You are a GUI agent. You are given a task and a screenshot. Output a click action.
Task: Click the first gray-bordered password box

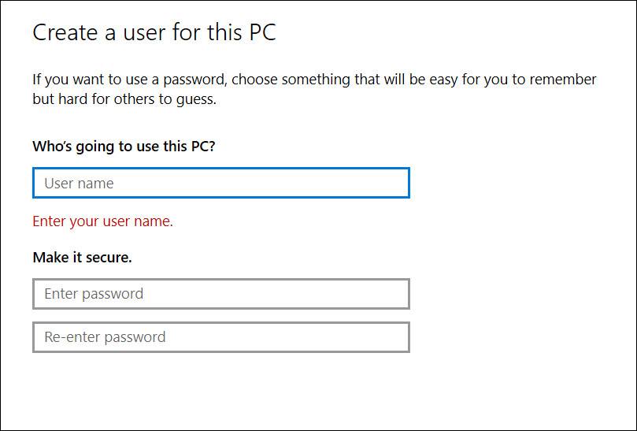(x=220, y=294)
